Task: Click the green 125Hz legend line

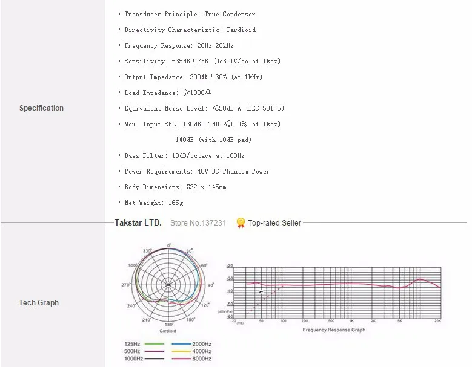Action: click(x=154, y=344)
